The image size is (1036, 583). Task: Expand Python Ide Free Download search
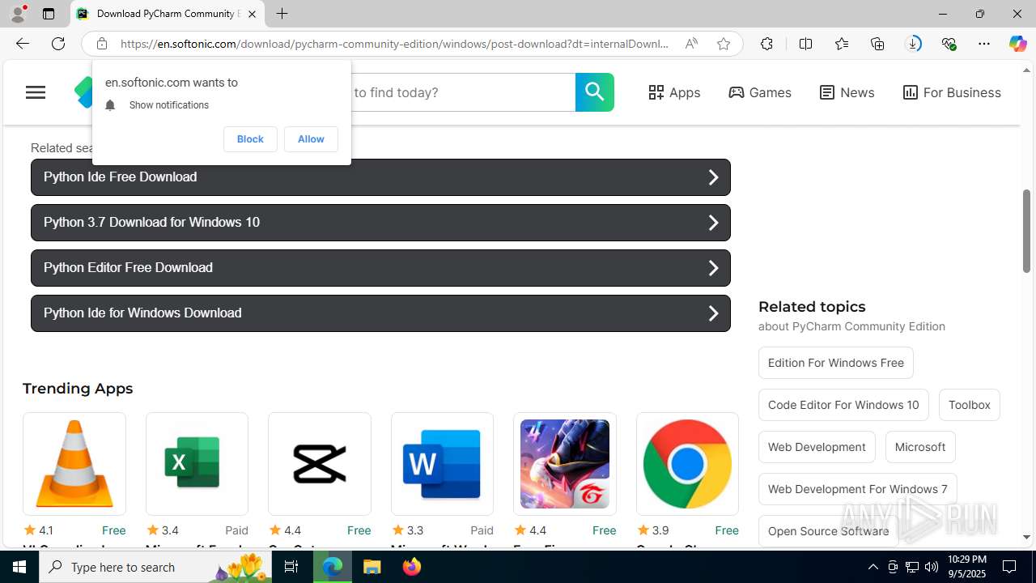pyautogui.click(x=380, y=177)
